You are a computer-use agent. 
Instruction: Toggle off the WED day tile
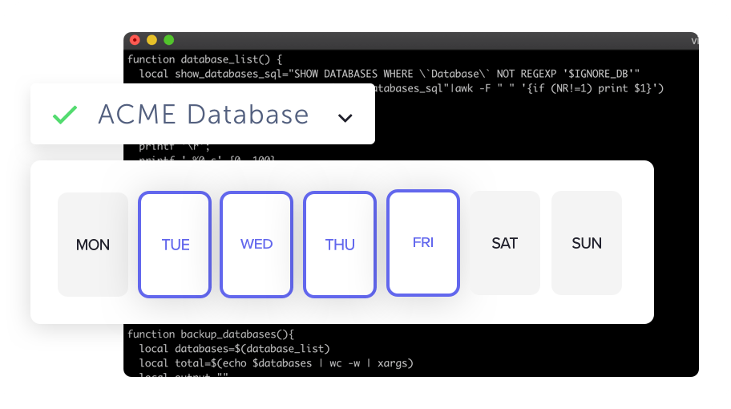tap(256, 244)
